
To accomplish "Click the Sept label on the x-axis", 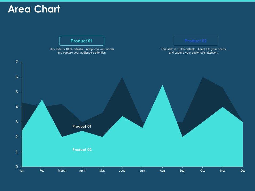I will pyautogui.click(x=182, y=171).
